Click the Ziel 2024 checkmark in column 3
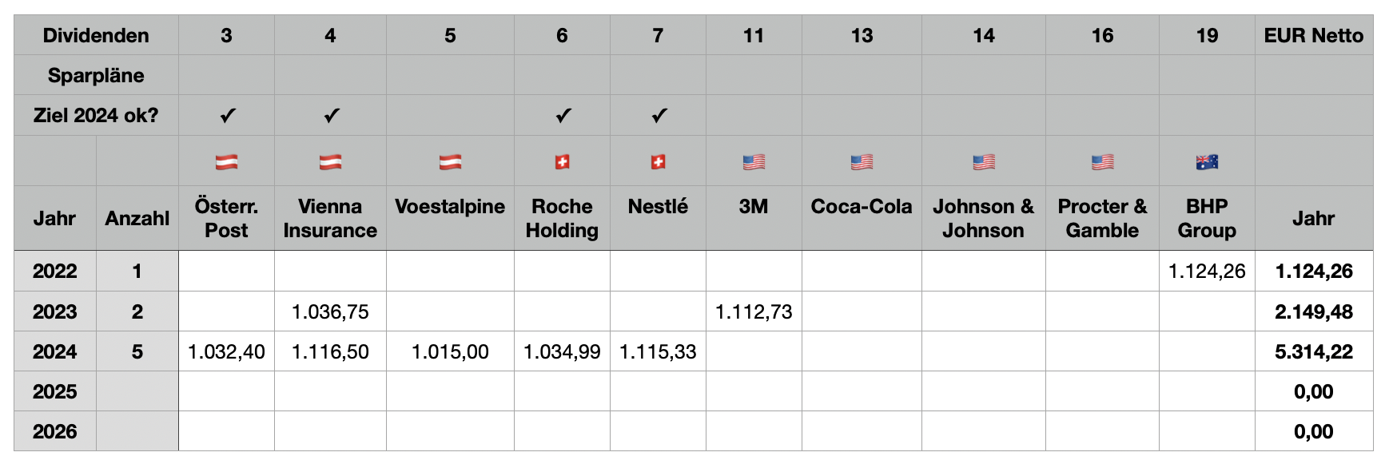 pos(227,116)
